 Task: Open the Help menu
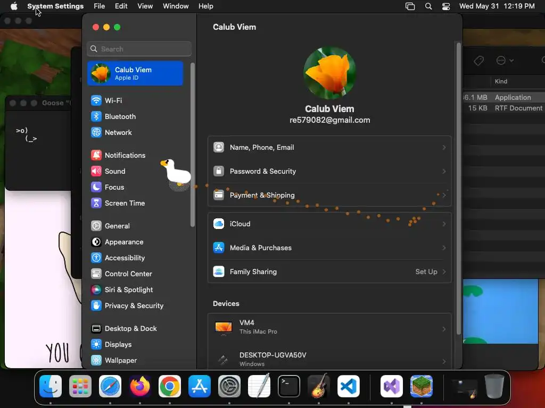206,6
